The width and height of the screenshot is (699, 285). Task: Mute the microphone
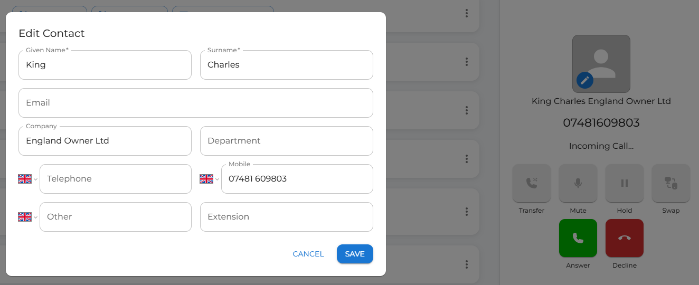(578, 183)
